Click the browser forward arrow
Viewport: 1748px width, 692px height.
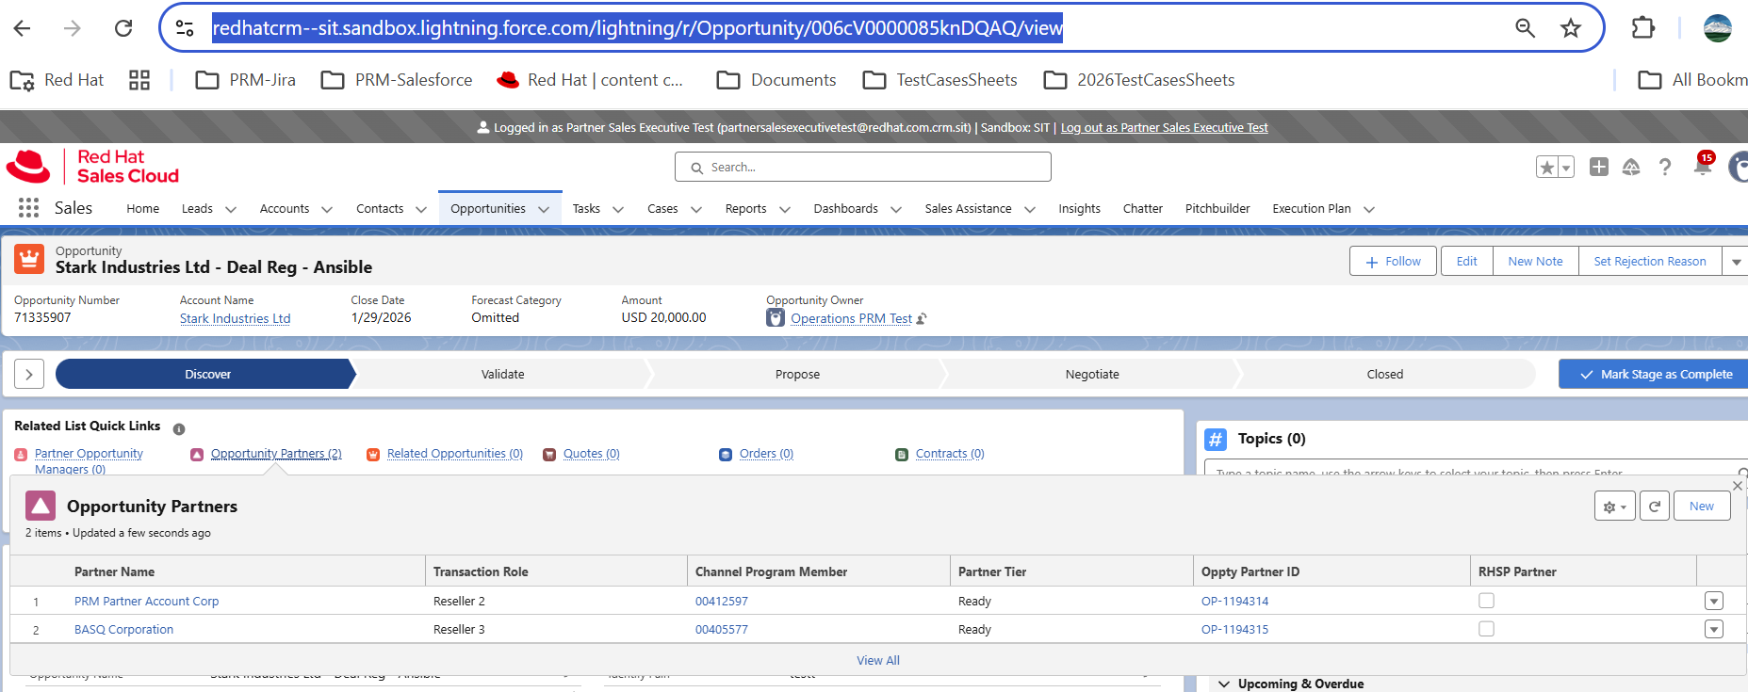[x=73, y=28]
